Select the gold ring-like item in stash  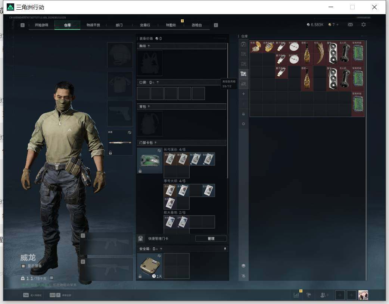pos(269,47)
